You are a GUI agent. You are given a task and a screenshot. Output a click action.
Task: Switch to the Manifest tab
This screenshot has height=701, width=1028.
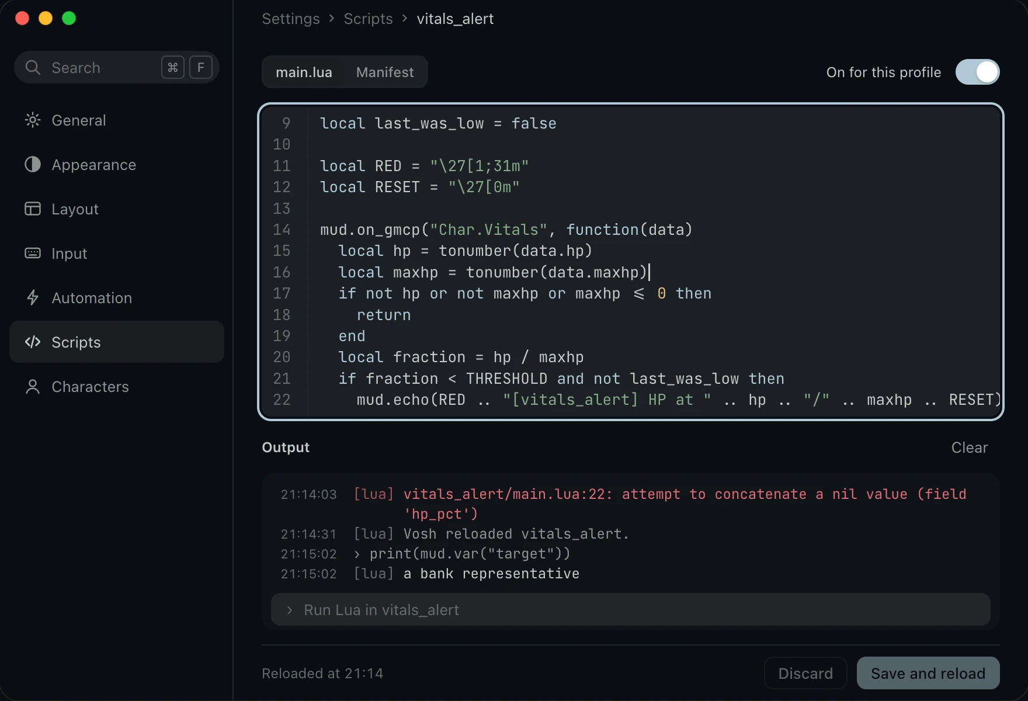pyautogui.click(x=385, y=72)
